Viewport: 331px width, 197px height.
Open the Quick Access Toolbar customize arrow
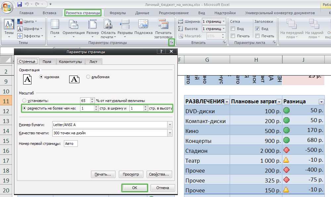pyautogui.click(x=50, y=4)
